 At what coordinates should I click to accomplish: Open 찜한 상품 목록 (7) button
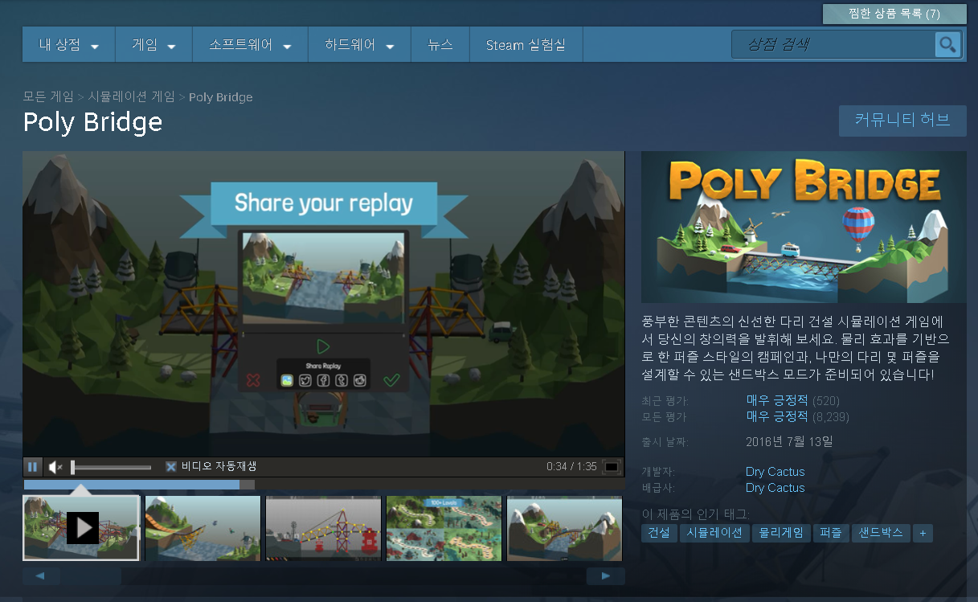[894, 14]
